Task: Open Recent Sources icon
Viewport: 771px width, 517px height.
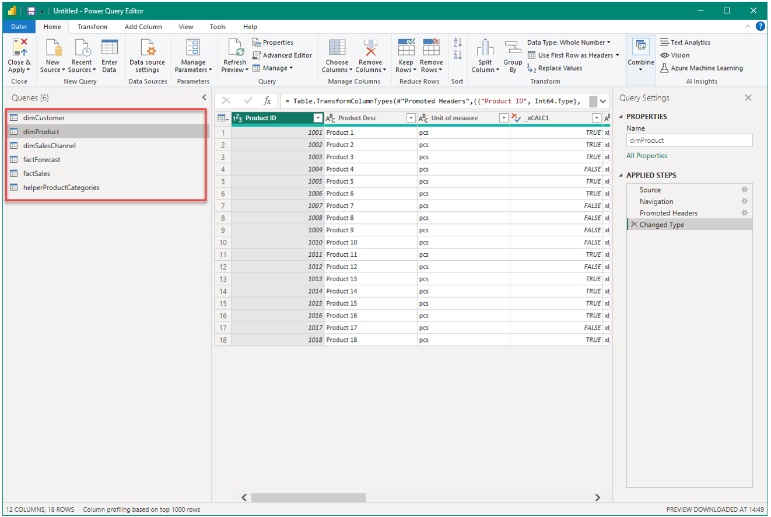Action: 82,48
